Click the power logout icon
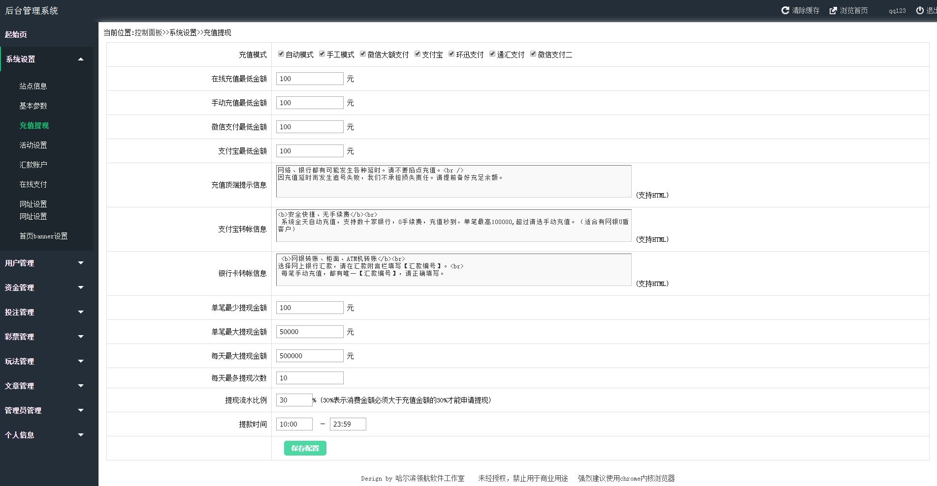Image resolution: width=937 pixels, height=486 pixels. point(920,10)
